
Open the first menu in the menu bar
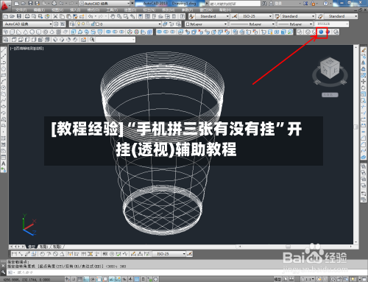(x=21, y=10)
